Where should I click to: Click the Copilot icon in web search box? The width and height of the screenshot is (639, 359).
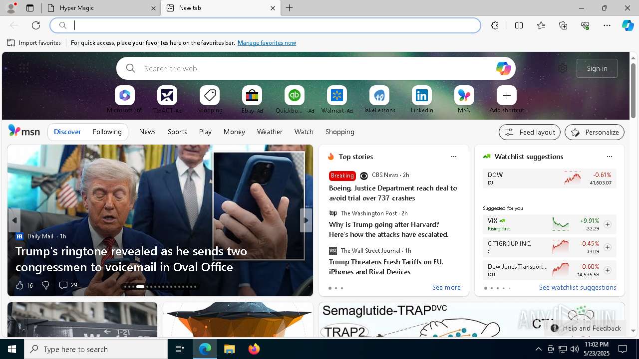pyautogui.click(x=503, y=68)
